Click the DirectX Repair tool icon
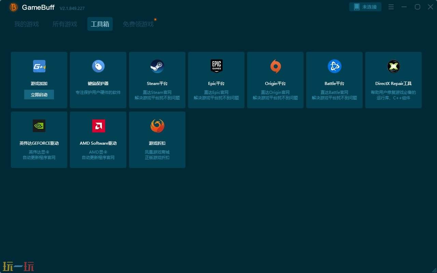Viewport: 437px width, 273px height. pos(394,66)
